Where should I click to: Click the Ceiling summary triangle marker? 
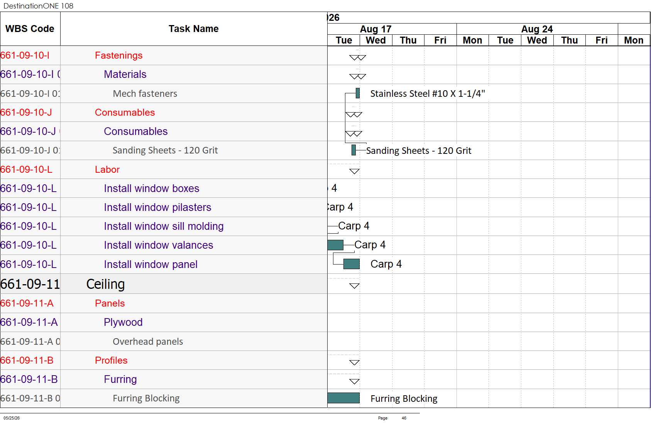[x=354, y=286]
